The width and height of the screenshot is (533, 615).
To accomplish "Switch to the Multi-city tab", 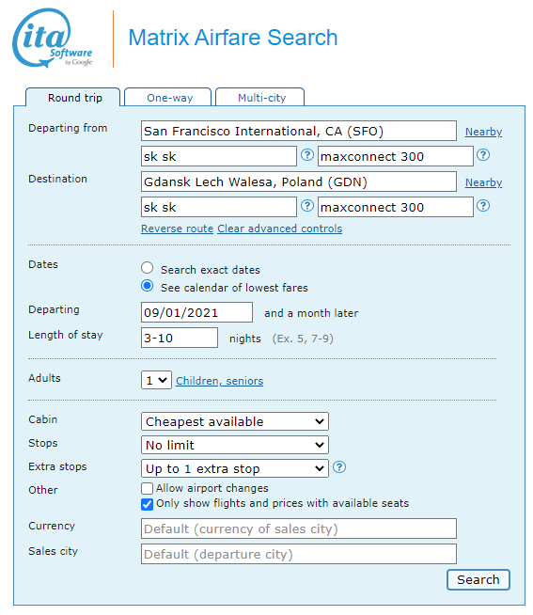I will (x=260, y=97).
